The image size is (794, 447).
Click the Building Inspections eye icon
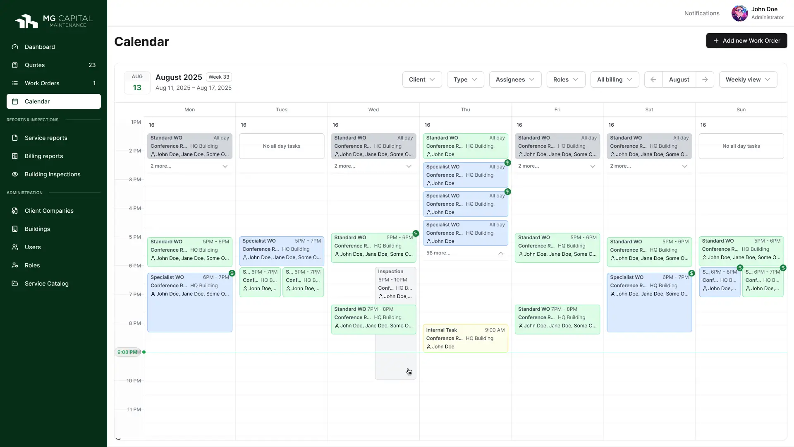[15, 174]
